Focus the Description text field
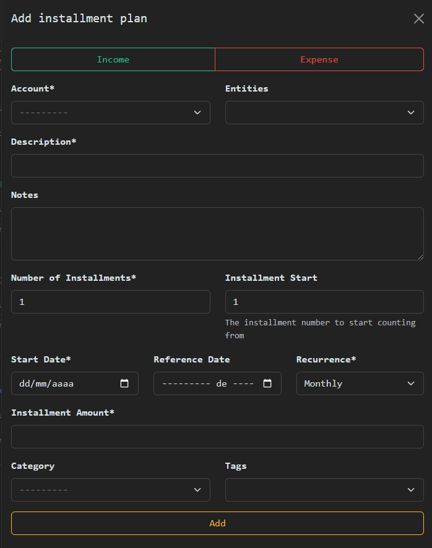Viewport: 432px width, 548px height. click(217, 166)
